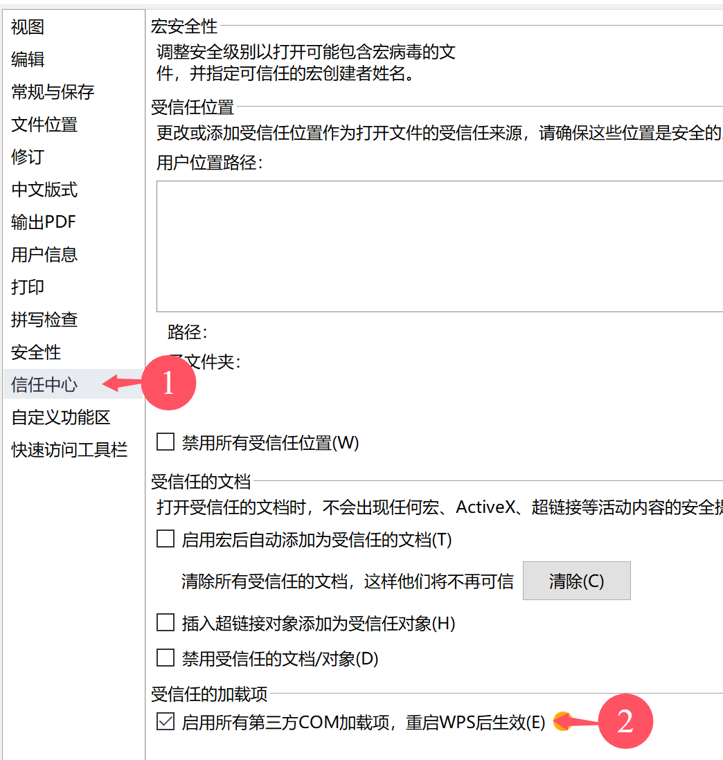Open the 打印 options section

tap(27, 287)
